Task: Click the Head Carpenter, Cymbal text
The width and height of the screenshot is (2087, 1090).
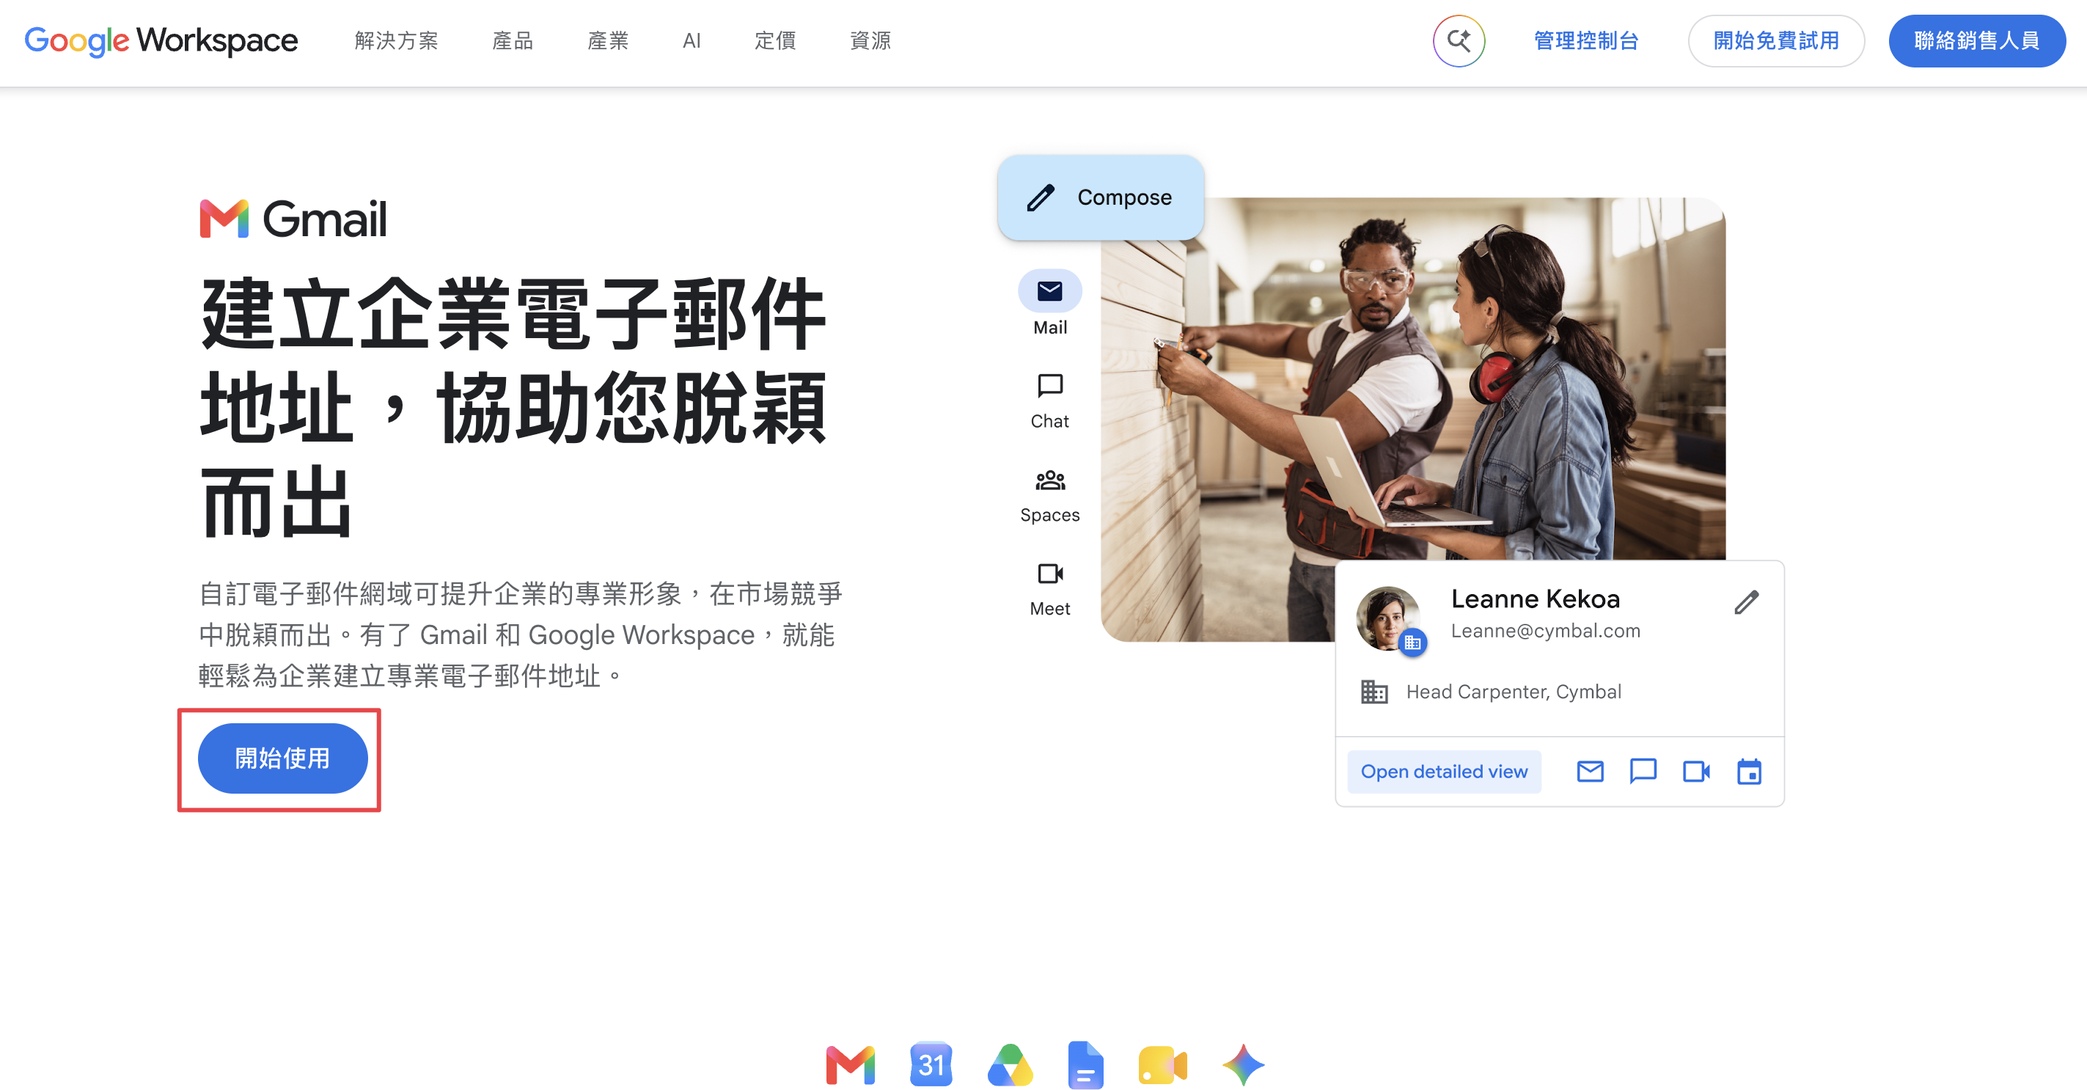Action: (1514, 691)
